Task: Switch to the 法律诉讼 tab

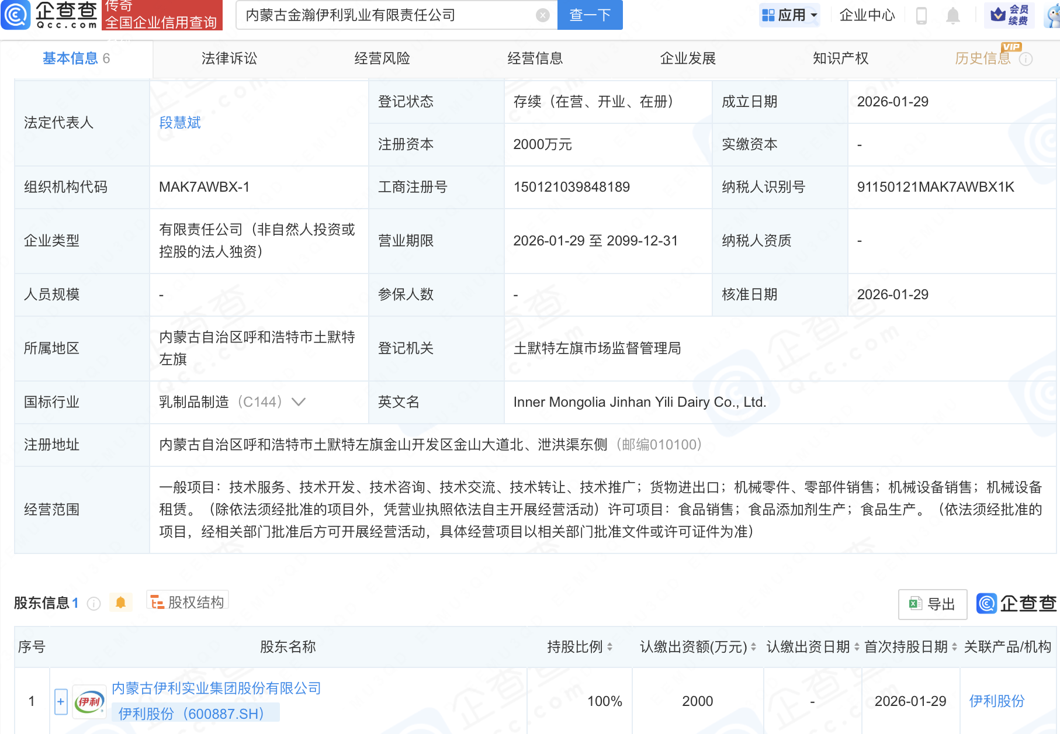Action: (x=228, y=58)
